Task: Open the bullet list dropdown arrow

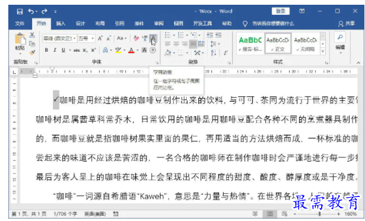Action: [174, 35]
